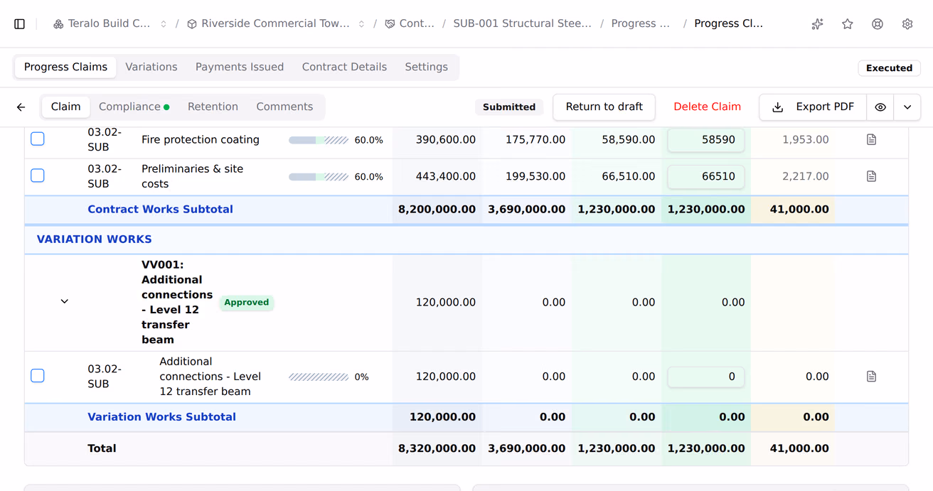Open the Retention sub-tab

pos(213,107)
